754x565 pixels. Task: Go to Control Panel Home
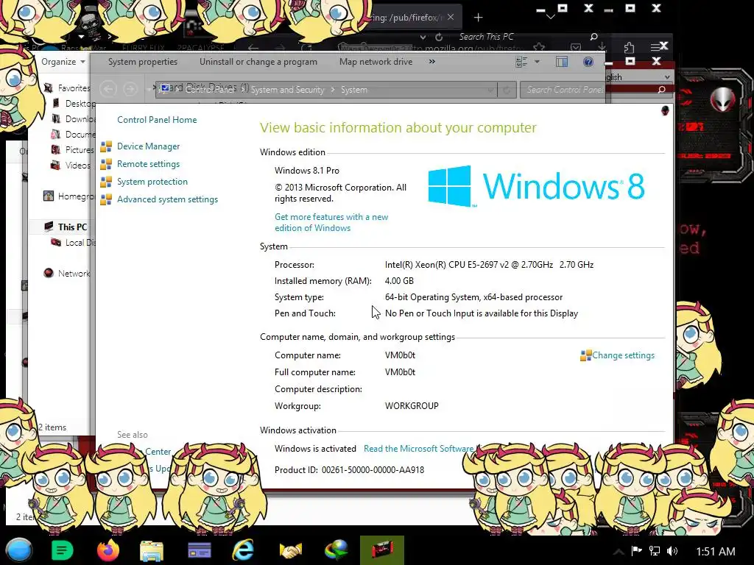click(x=157, y=120)
